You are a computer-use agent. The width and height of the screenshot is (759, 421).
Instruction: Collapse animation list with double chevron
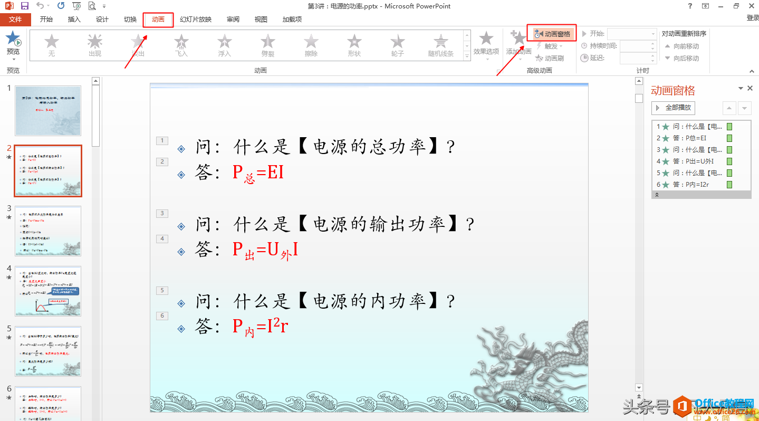coord(657,195)
